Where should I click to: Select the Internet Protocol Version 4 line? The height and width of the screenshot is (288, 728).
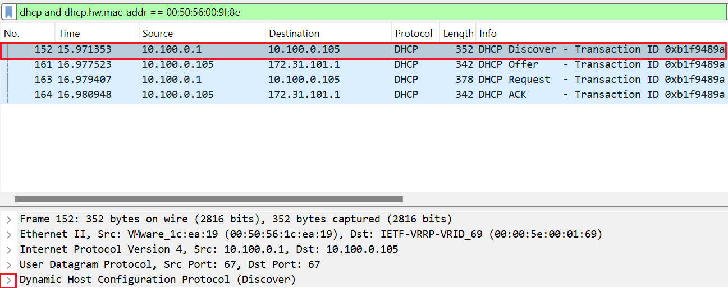(209, 249)
